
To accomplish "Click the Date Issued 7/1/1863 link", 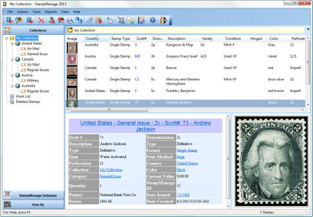I will (x=183, y=194).
